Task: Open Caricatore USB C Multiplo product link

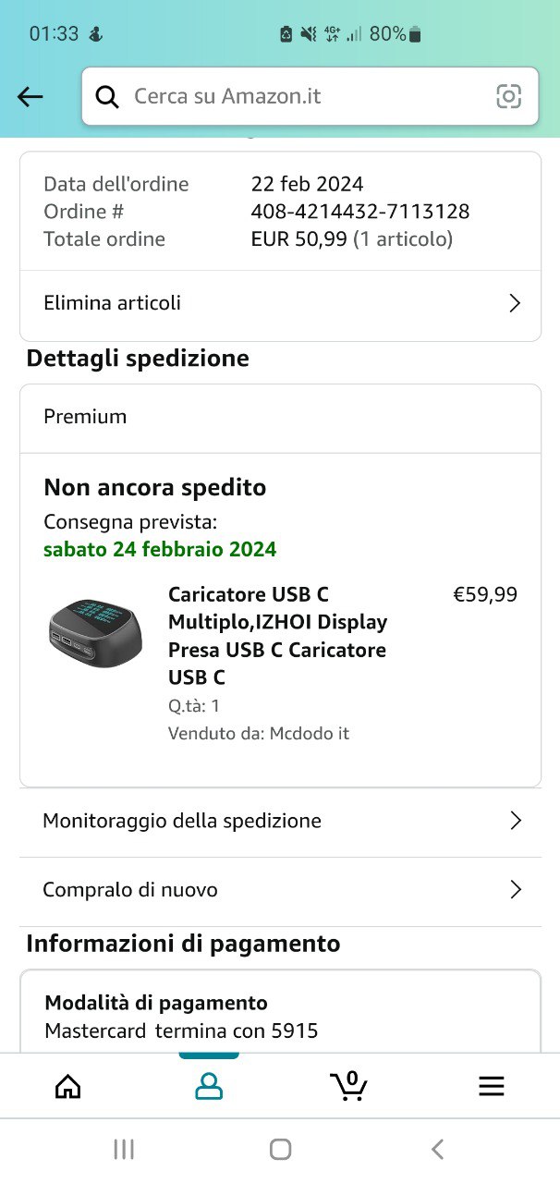Action: point(277,636)
